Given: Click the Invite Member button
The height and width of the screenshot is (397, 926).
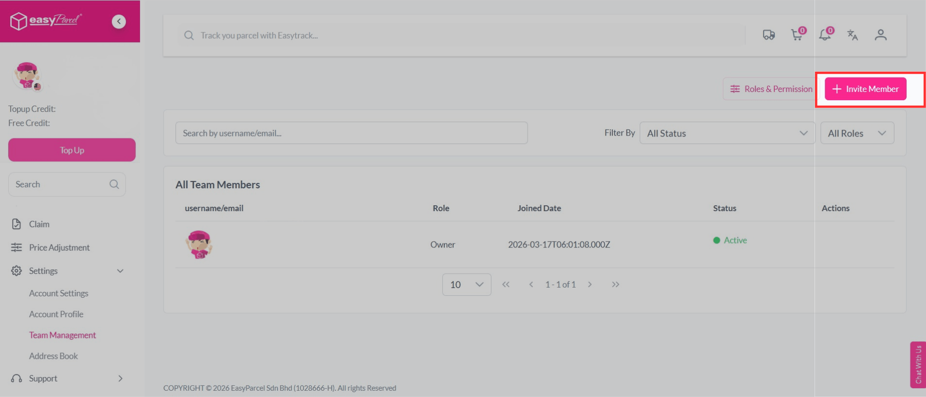Looking at the screenshot, I should tap(865, 89).
